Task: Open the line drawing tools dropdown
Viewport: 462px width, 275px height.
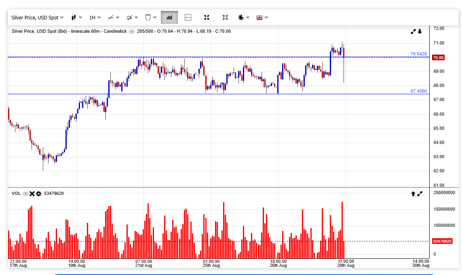Action: (x=114, y=18)
